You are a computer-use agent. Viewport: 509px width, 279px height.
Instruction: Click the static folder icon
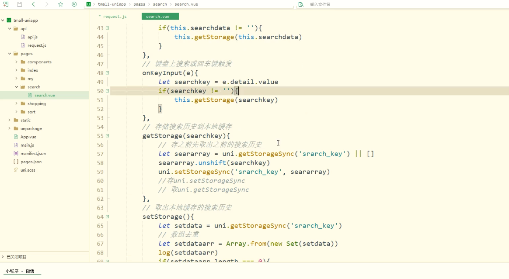coord(16,120)
